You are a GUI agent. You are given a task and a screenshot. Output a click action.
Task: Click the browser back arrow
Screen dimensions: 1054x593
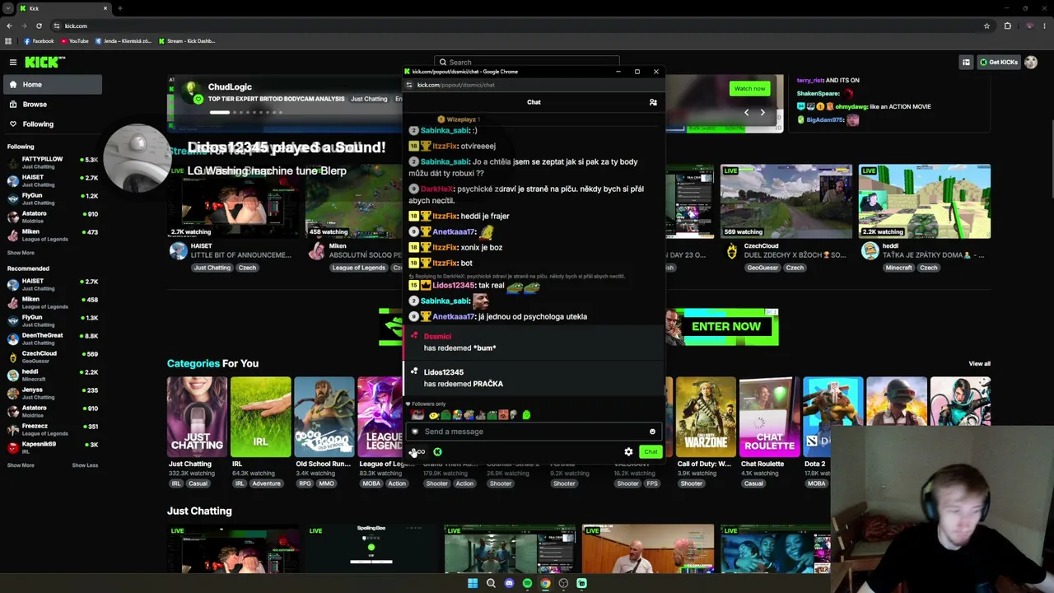9,26
